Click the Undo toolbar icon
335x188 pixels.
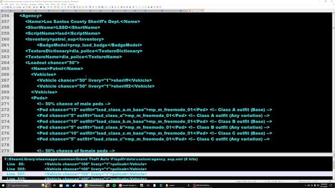[33, 7]
